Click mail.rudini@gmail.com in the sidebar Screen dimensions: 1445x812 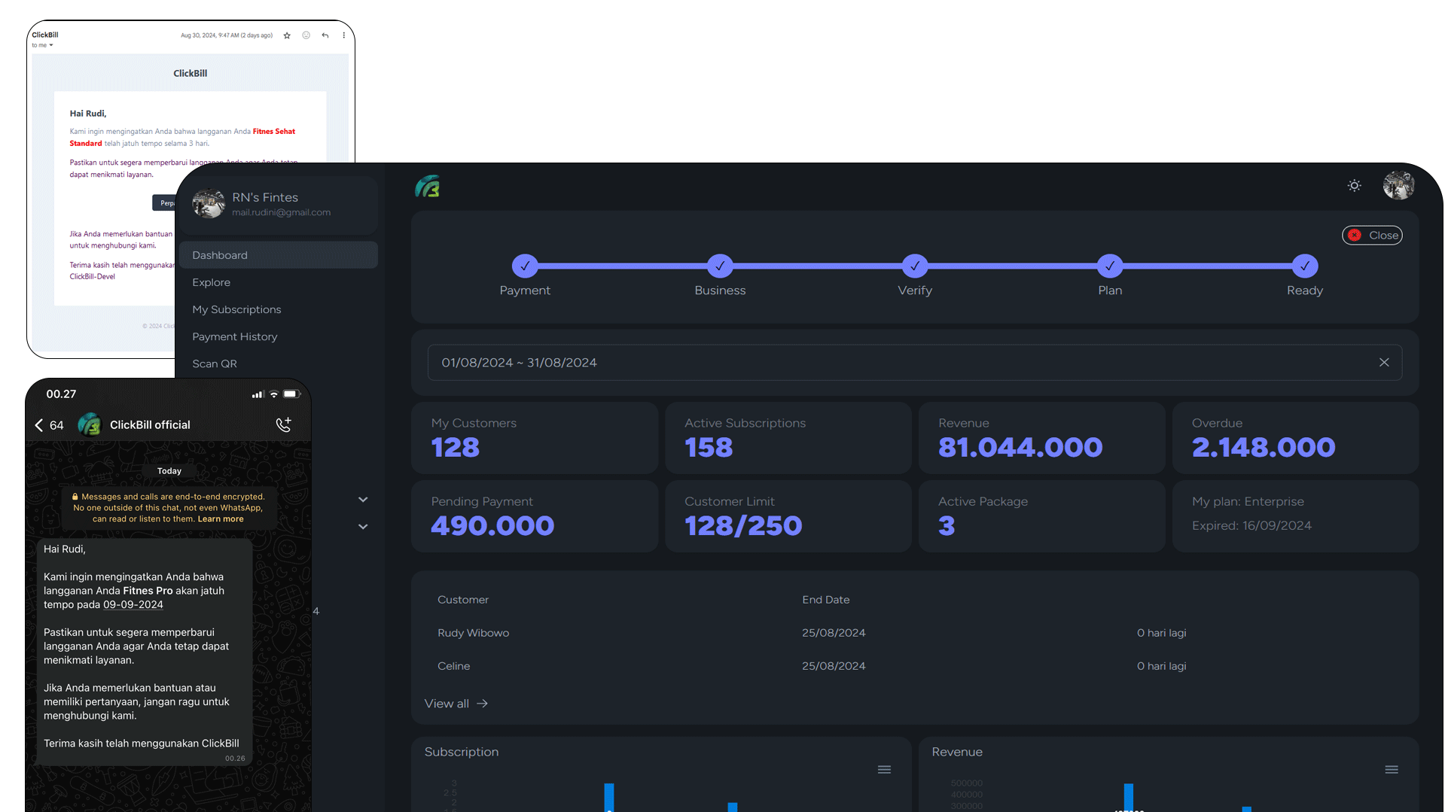click(281, 213)
